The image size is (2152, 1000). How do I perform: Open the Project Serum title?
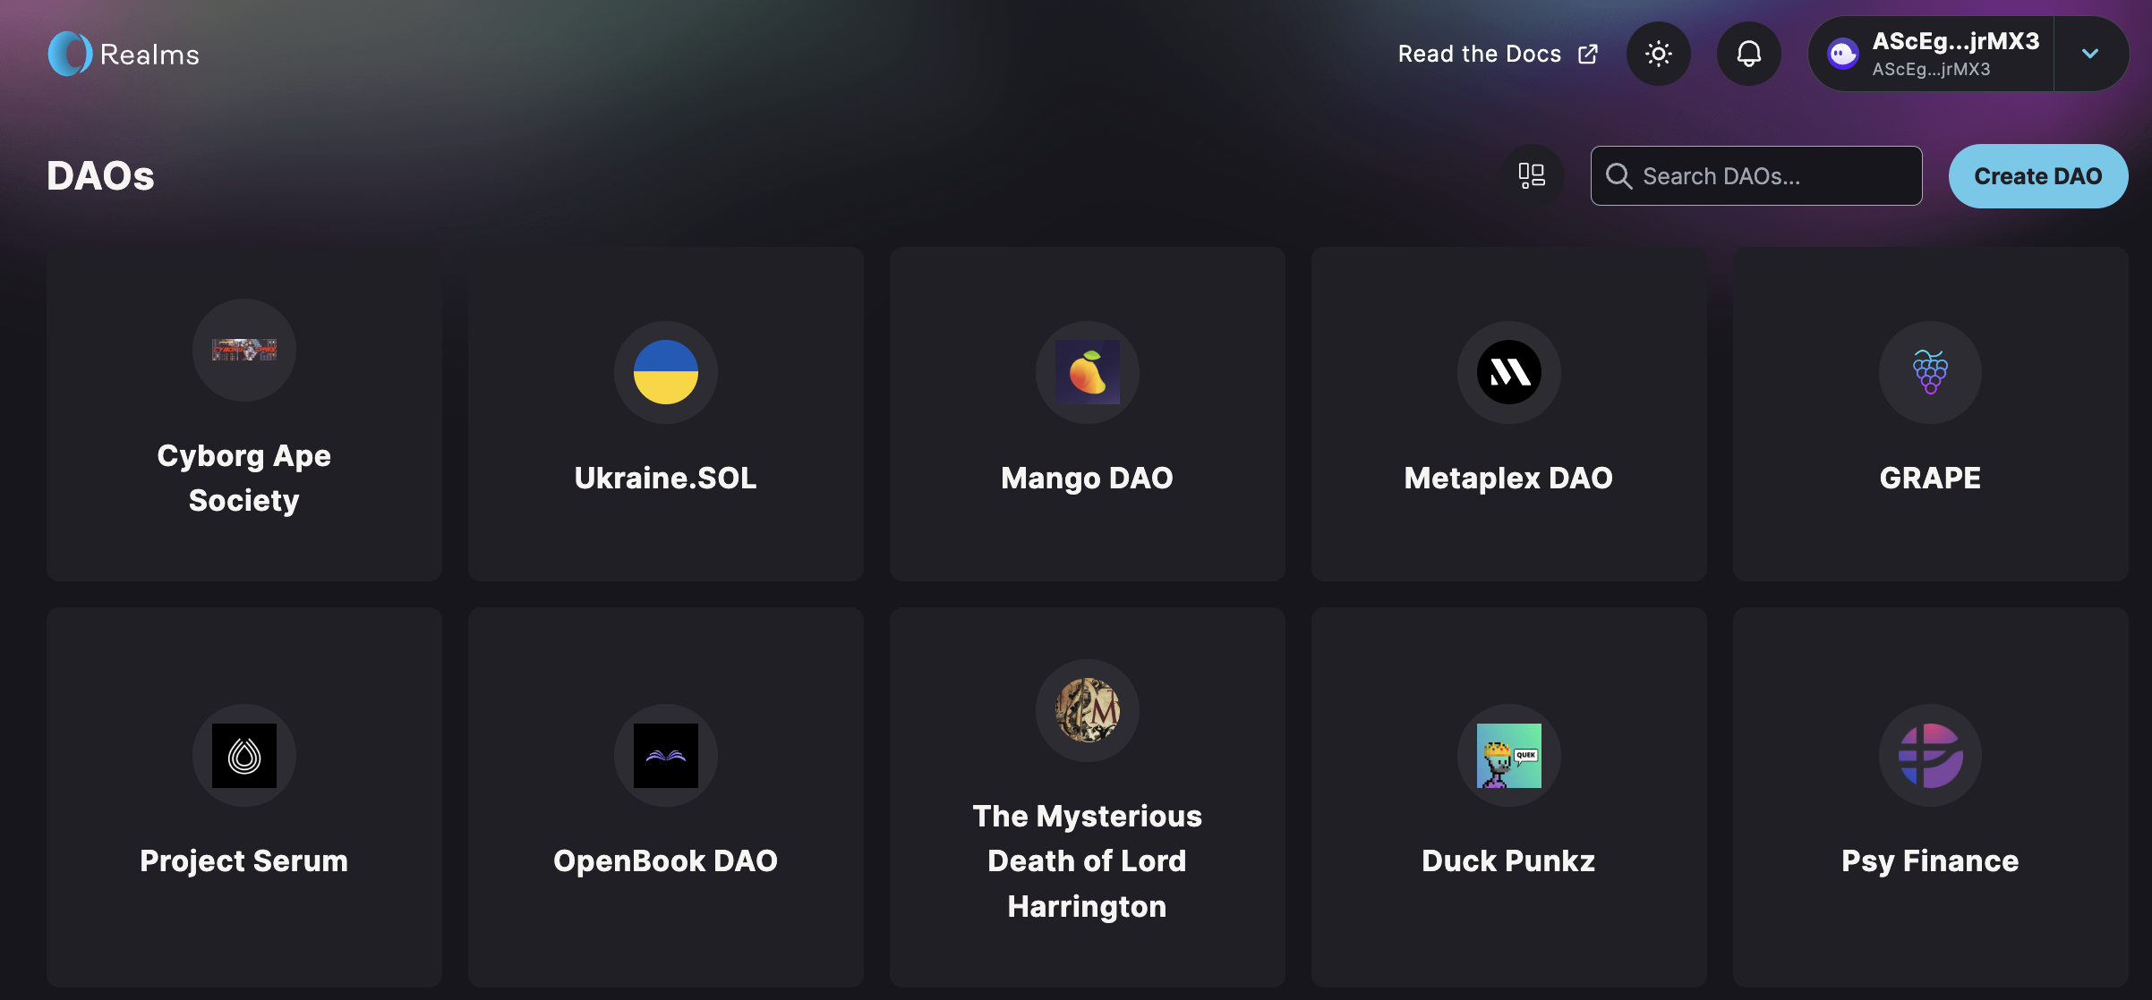[243, 860]
